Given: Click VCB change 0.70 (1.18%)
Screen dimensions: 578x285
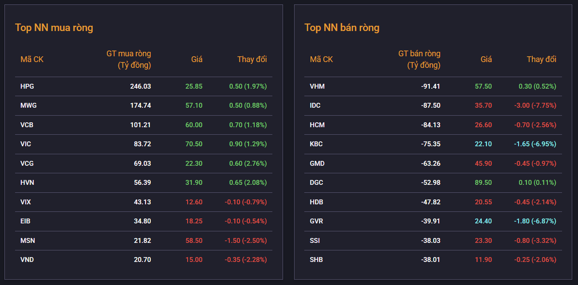Looking at the screenshot, I should click(x=248, y=125).
